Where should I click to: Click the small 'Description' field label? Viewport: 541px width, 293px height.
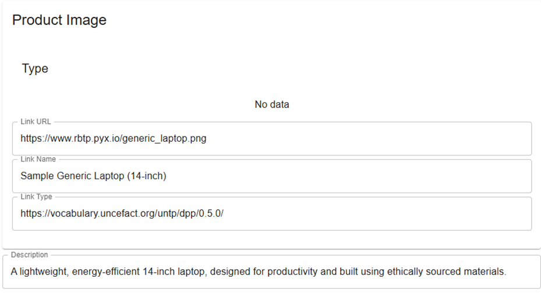[30, 255]
